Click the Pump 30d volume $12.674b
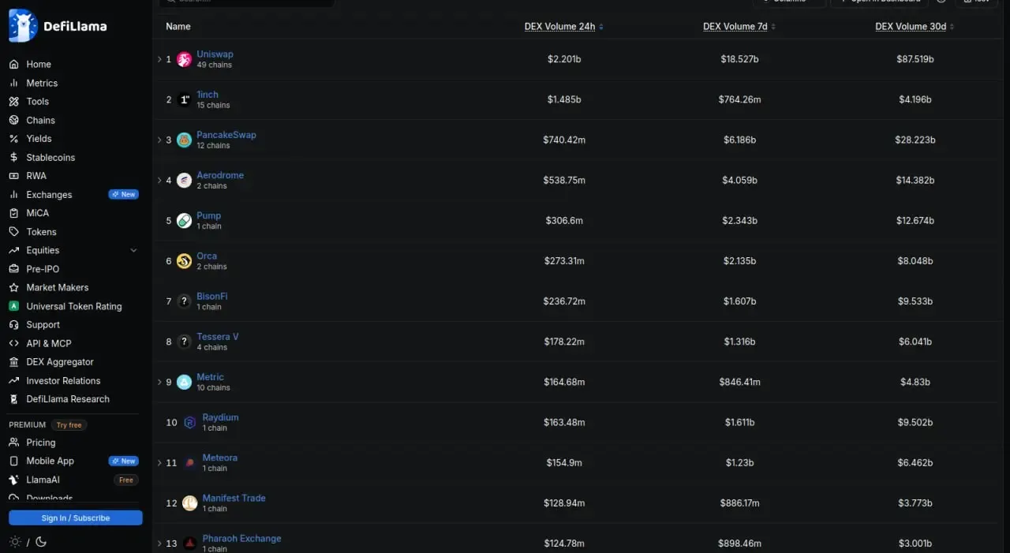Screen dimensions: 1010x553 (x=915, y=221)
